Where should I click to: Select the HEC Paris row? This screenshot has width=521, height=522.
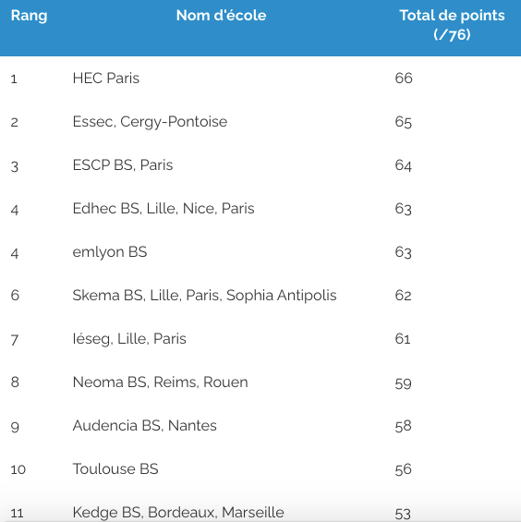pos(260,79)
